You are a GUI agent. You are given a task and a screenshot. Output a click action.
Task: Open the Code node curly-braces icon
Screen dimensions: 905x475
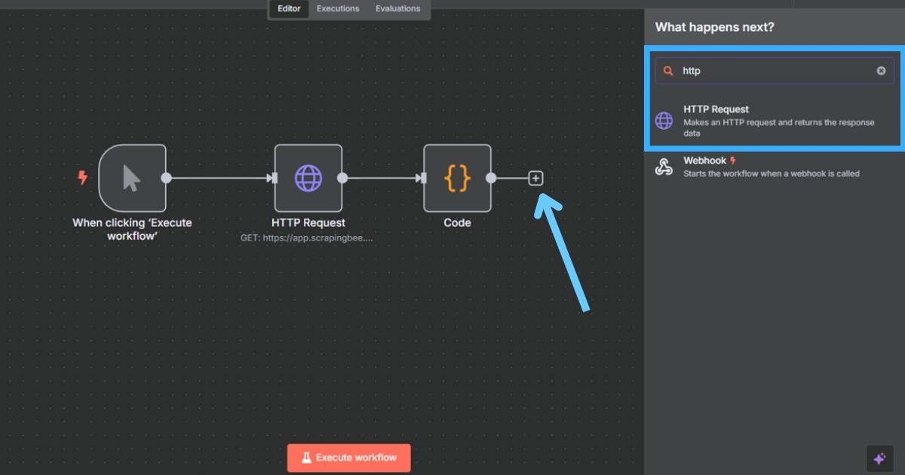point(457,178)
